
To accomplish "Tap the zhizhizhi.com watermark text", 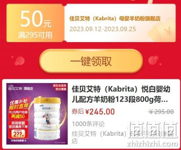I will [152, 144].
